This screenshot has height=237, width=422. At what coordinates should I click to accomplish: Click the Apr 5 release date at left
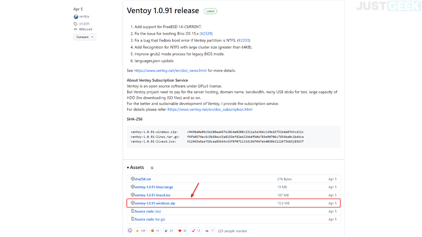78,9
